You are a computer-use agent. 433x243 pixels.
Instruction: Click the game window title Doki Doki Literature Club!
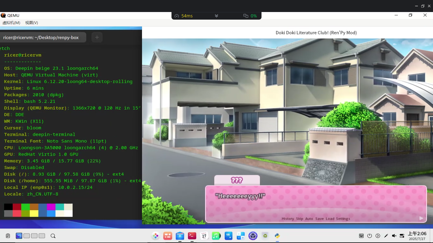pos(316,33)
